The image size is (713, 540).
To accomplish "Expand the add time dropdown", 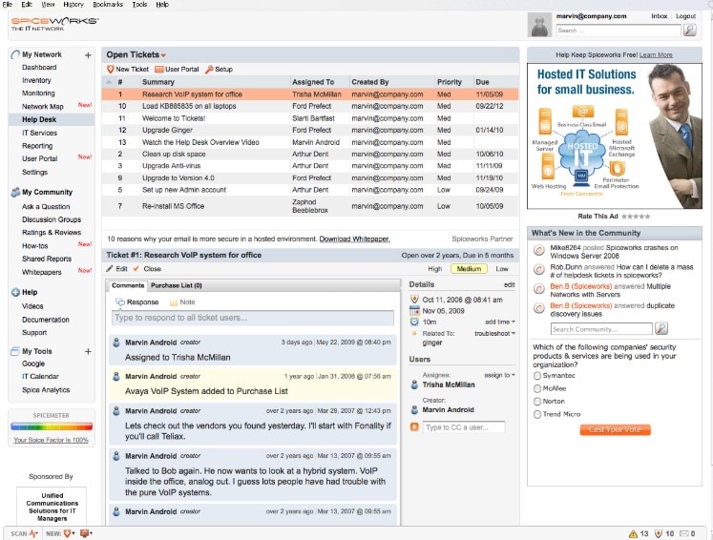I will click(500, 322).
